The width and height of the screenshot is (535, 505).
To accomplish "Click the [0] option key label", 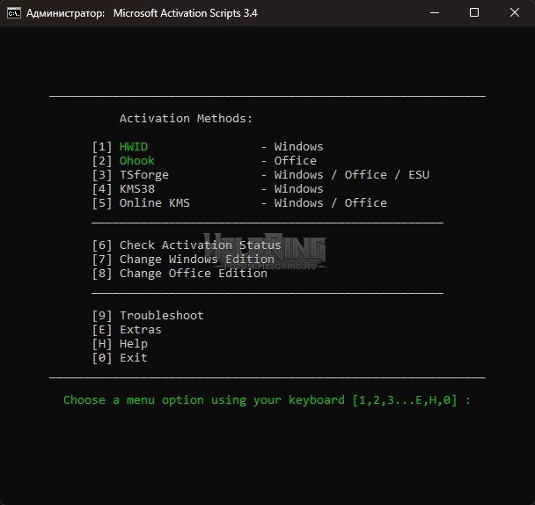I will 102,358.
